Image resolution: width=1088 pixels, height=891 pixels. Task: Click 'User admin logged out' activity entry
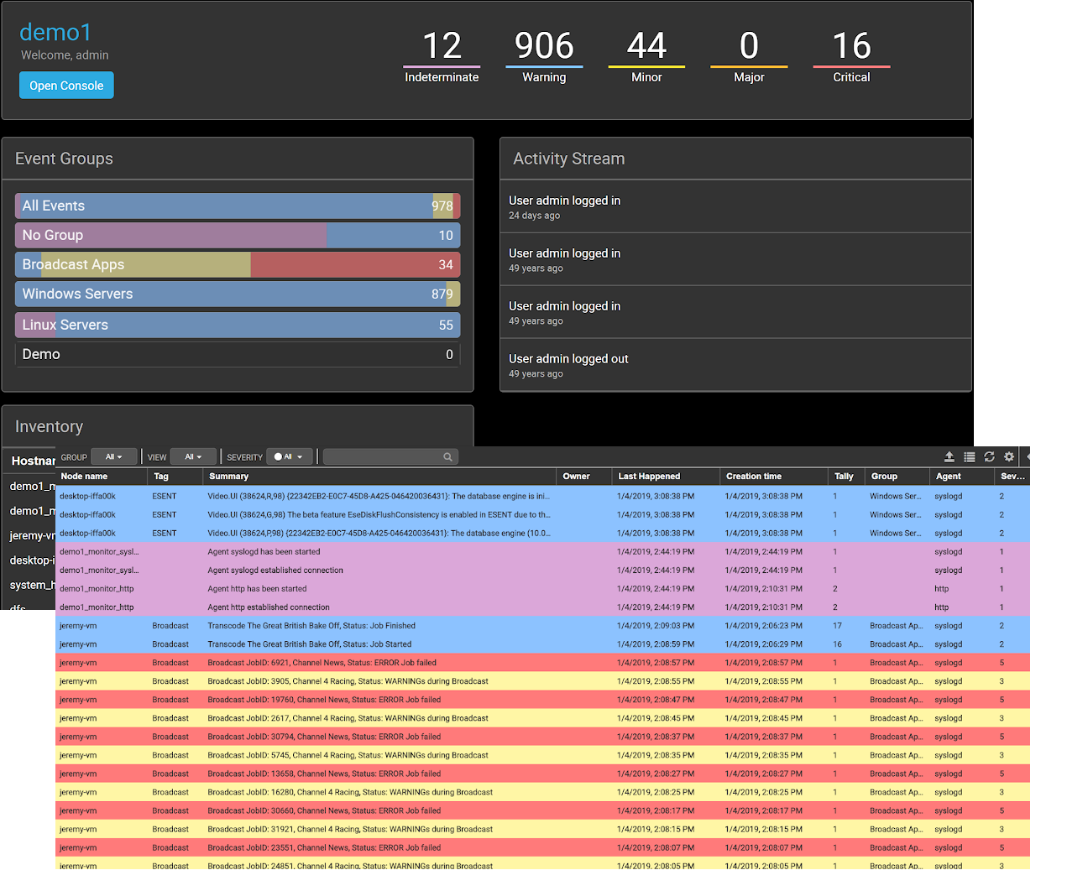tap(735, 365)
